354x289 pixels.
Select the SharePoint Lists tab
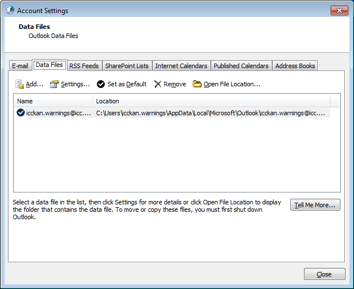tap(127, 66)
